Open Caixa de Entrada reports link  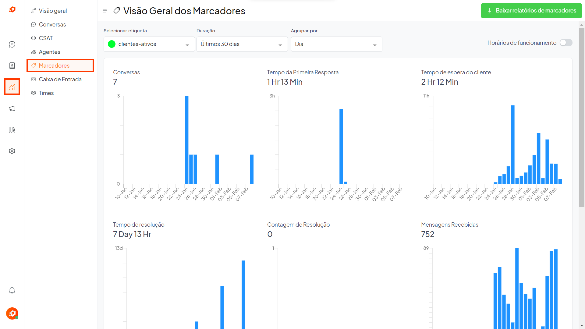pos(60,80)
